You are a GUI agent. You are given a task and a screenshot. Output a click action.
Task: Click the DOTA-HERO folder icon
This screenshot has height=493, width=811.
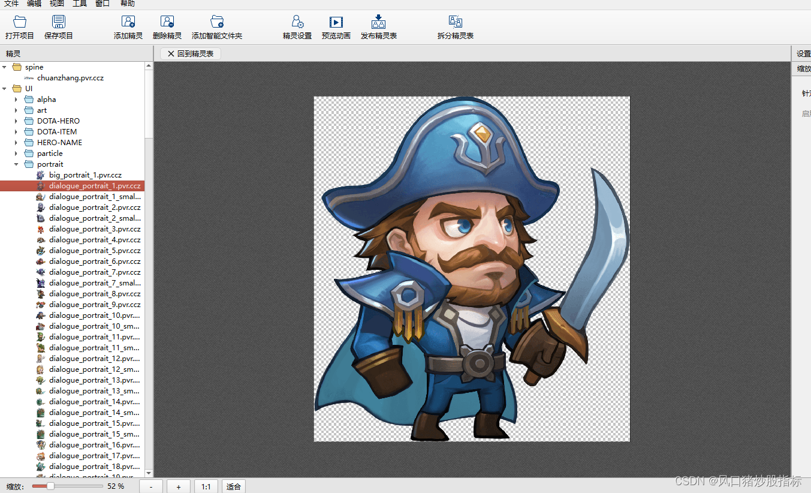pos(29,121)
